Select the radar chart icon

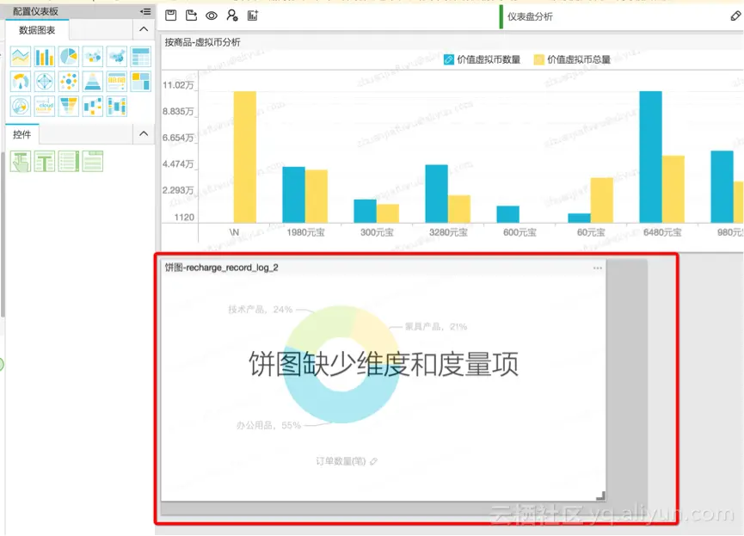tap(45, 82)
